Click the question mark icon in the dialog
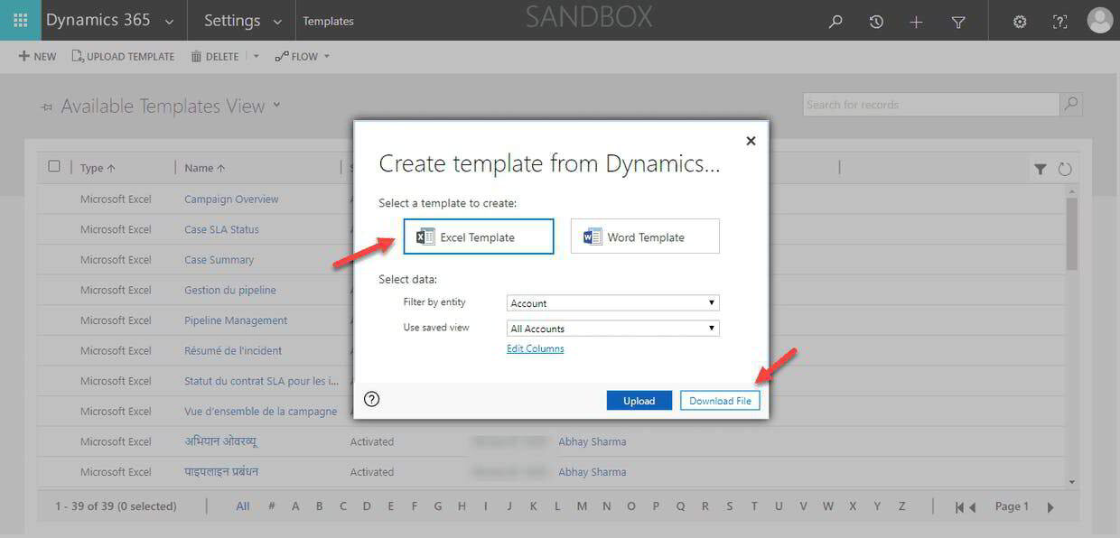 pyautogui.click(x=371, y=397)
